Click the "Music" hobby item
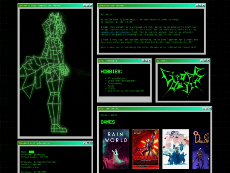Screen dimensions: 230x173 coord(111,86)
